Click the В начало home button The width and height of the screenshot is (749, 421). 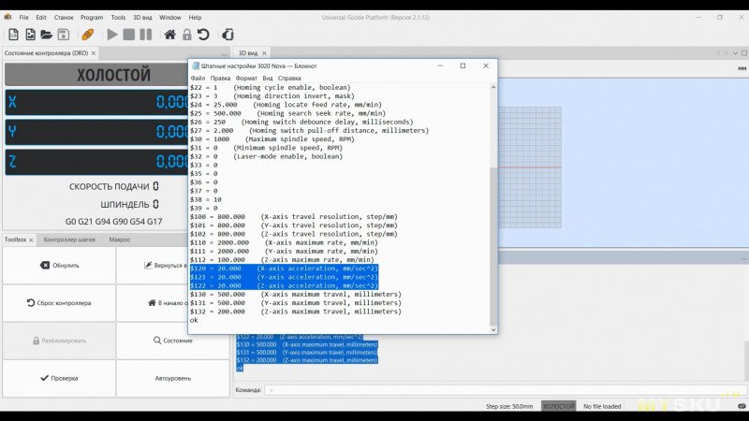153,302
